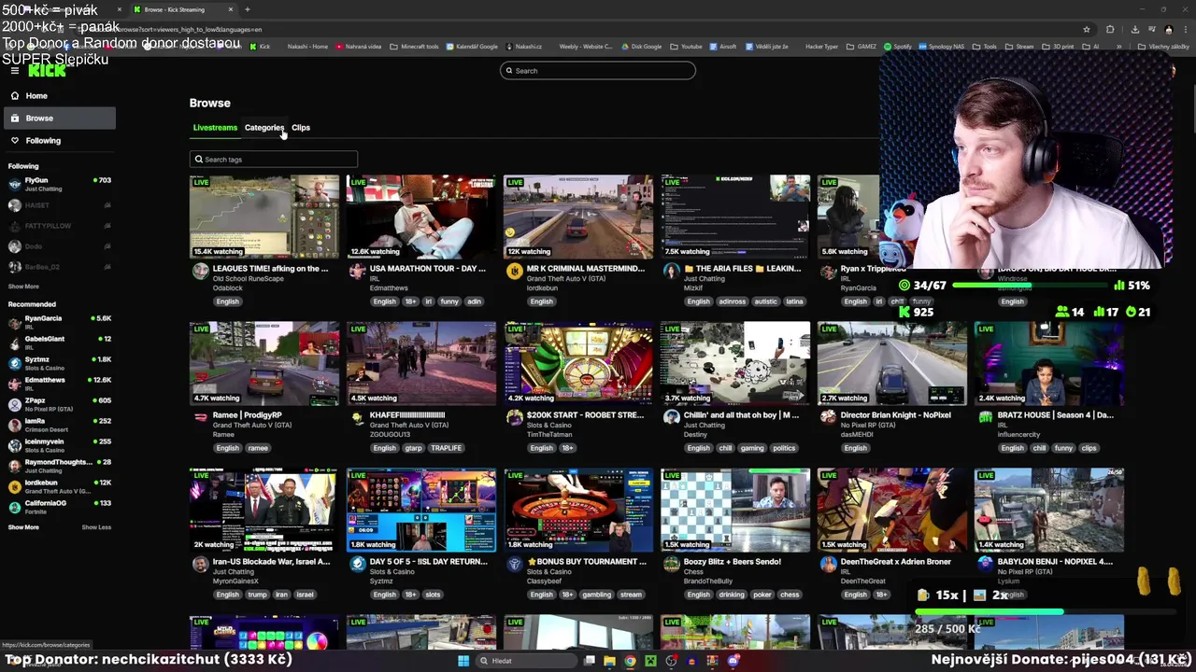This screenshot has height=672, width=1196.
Task: Click Destiny streamer avatar icon
Action: [671, 417]
